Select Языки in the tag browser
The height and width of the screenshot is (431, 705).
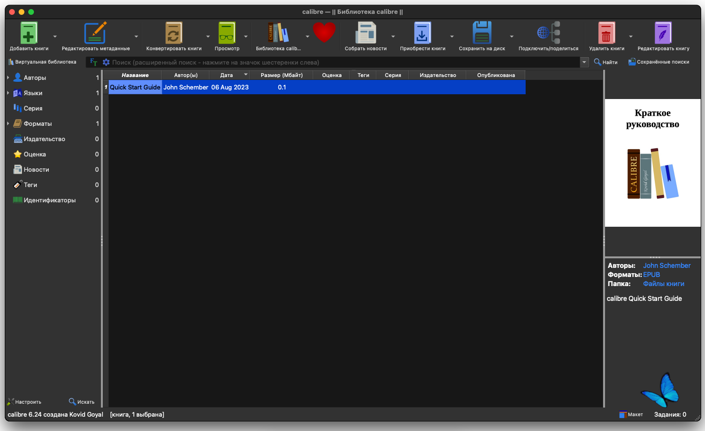tap(33, 93)
